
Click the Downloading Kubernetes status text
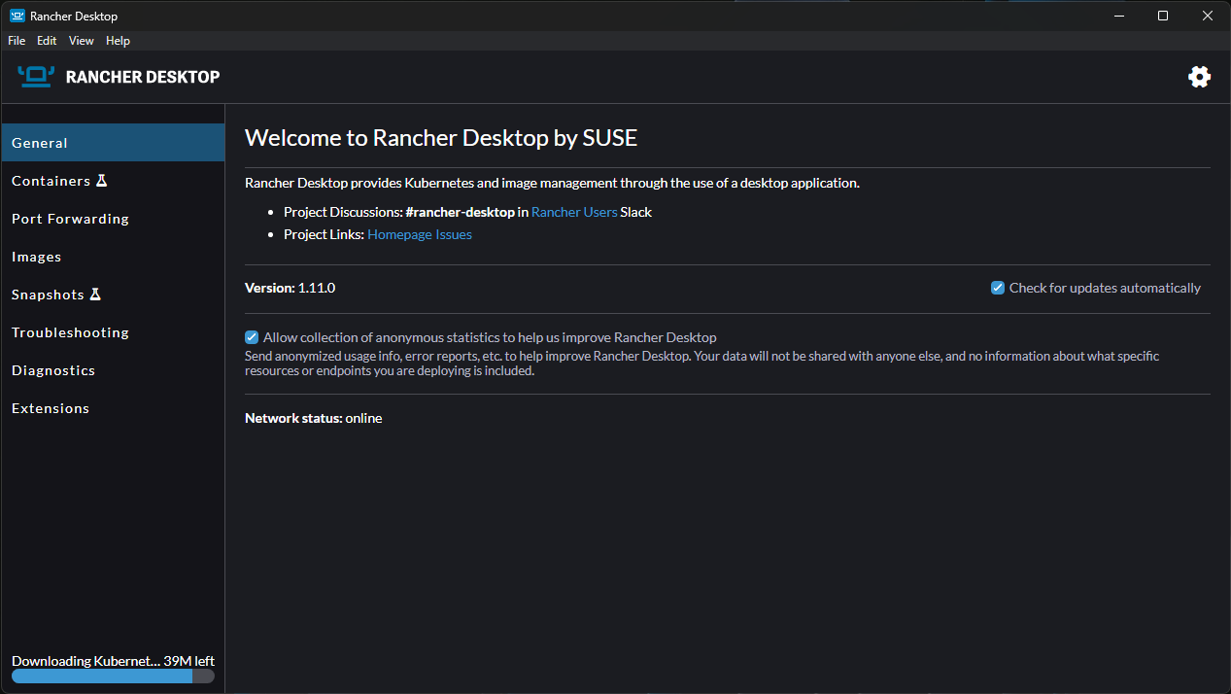point(113,660)
